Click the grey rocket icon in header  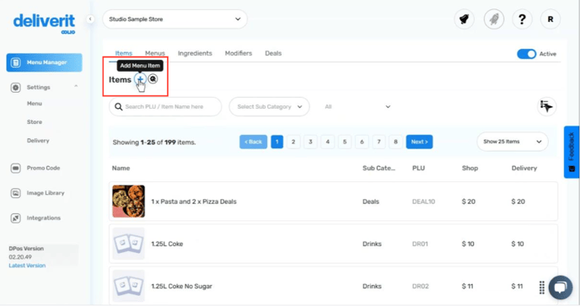coord(494,19)
